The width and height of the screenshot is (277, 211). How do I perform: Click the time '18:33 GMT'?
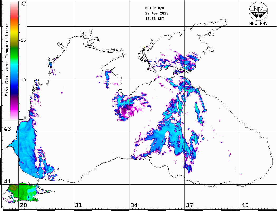[154, 18]
